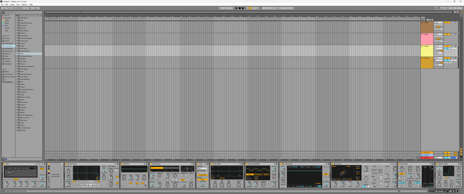Screen dimensions: 464x194
Task: Toggle the Amp Mono output button
Action: [42, 169]
